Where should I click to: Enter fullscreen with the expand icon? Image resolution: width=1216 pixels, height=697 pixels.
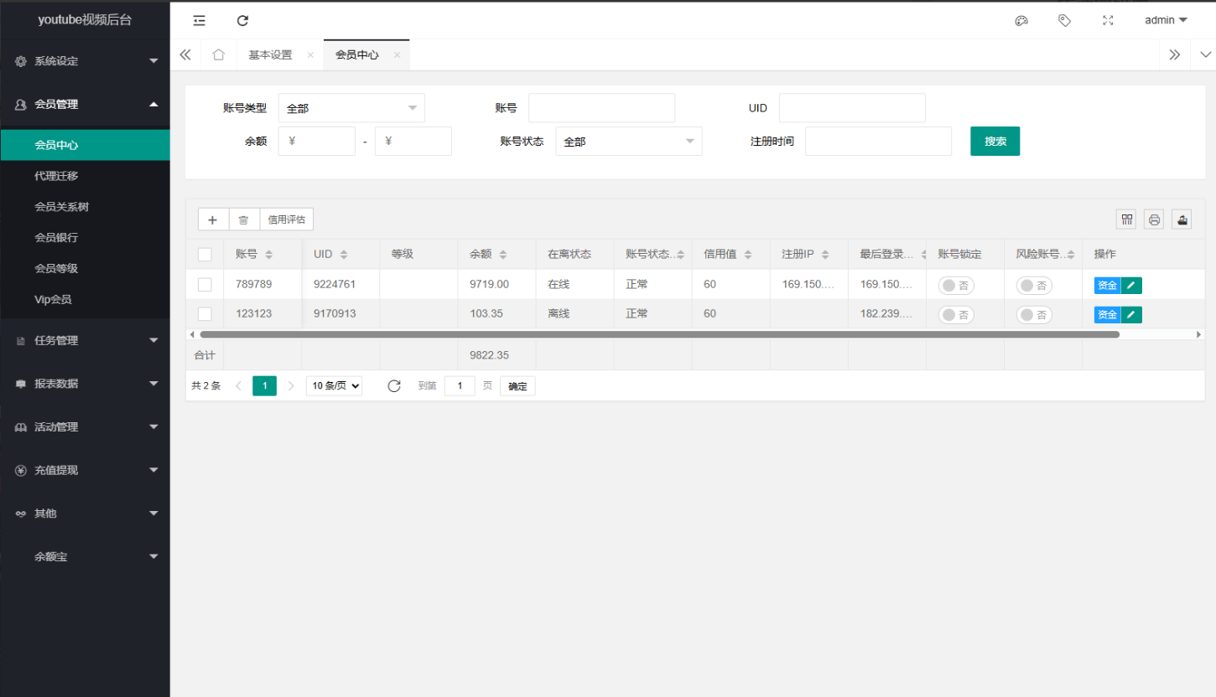pyautogui.click(x=1108, y=20)
